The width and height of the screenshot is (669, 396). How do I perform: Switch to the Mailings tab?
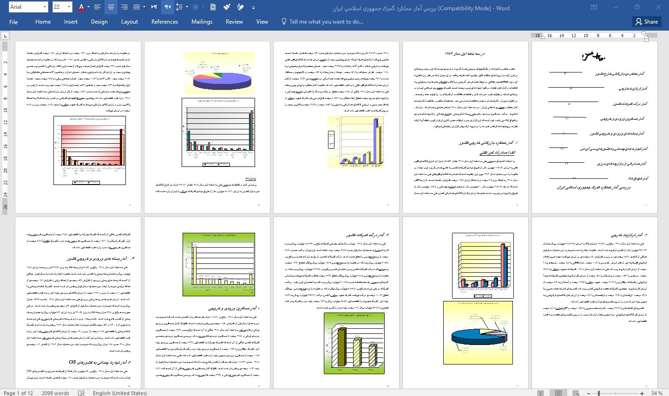point(202,22)
